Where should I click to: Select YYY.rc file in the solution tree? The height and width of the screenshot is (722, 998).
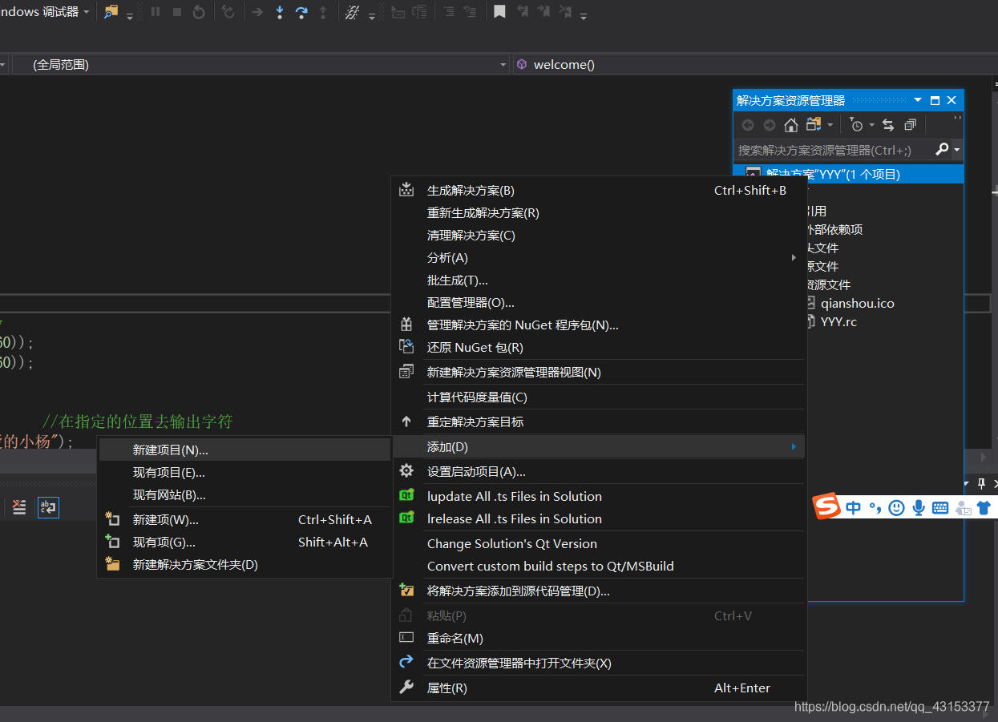[838, 322]
